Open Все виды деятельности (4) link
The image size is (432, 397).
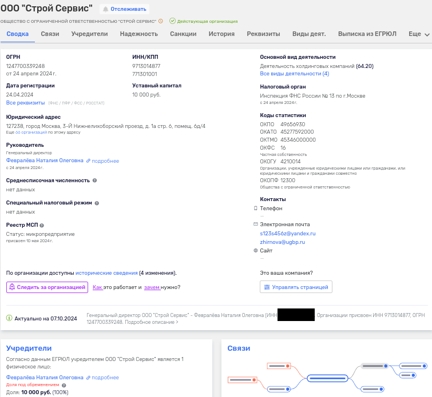tap(295, 74)
